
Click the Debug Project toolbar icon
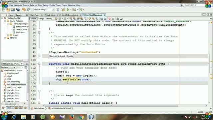(74, 10)
